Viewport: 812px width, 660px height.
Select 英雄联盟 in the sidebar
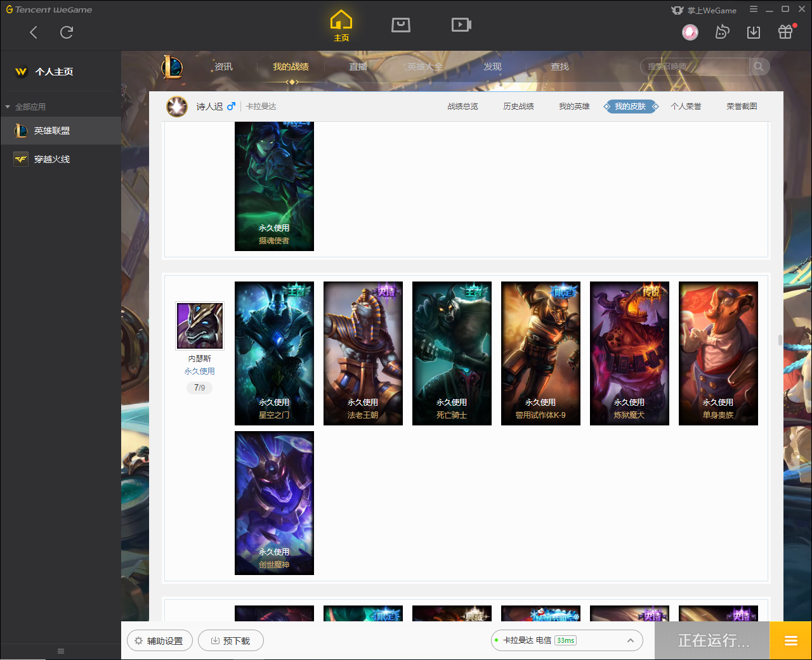pyautogui.click(x=60, y=131)
